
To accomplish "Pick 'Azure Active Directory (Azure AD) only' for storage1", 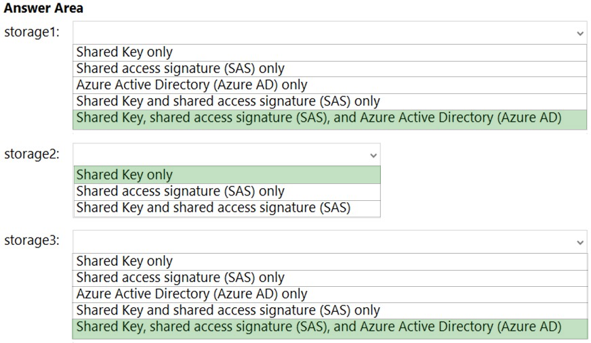I will point(330,85).
